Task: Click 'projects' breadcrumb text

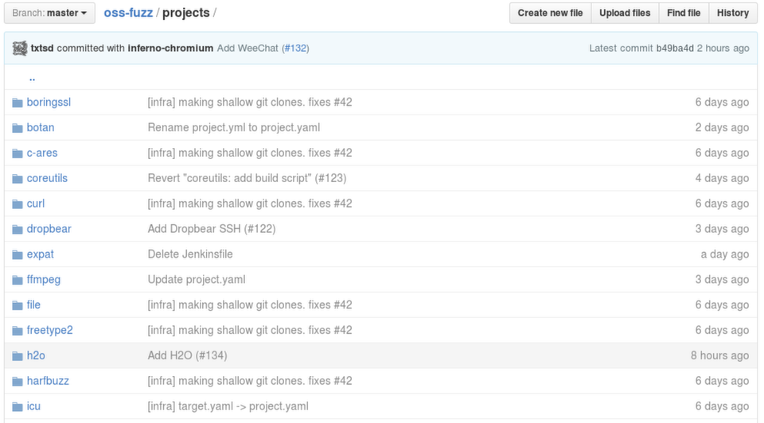Action: 186,13
